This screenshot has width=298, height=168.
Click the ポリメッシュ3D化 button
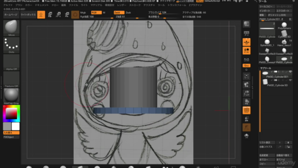pos(279,15)
